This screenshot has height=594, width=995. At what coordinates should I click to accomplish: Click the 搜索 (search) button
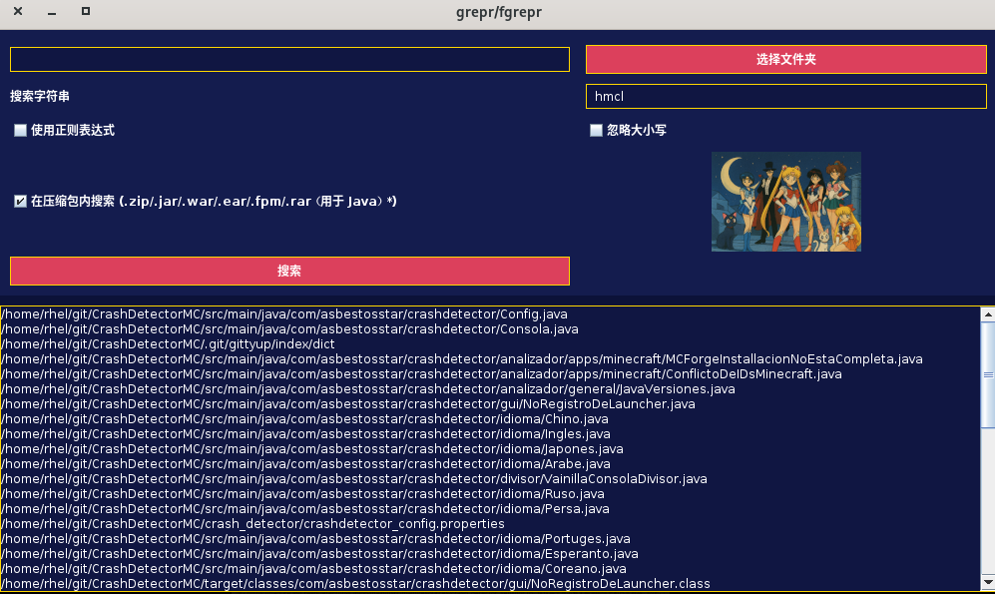pyautogui.click(x=289, y=272)
